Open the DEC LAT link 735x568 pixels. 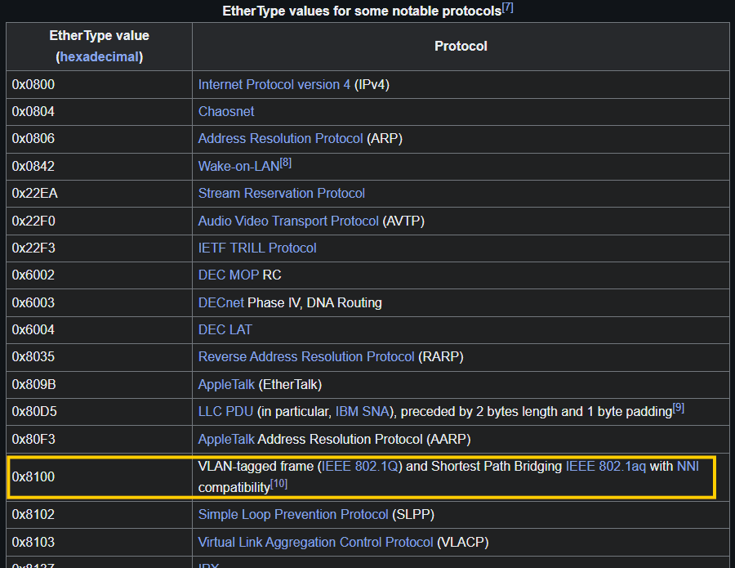coord(225,329)
